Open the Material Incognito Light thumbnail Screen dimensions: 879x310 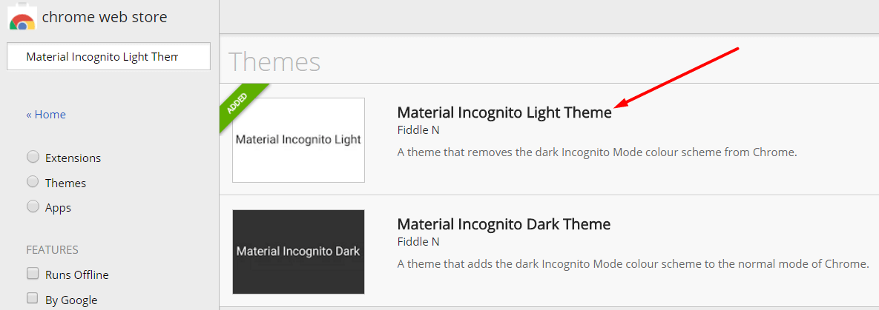pos(298,140)
